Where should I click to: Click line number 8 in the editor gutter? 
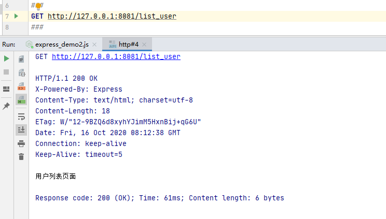(7, 27)
